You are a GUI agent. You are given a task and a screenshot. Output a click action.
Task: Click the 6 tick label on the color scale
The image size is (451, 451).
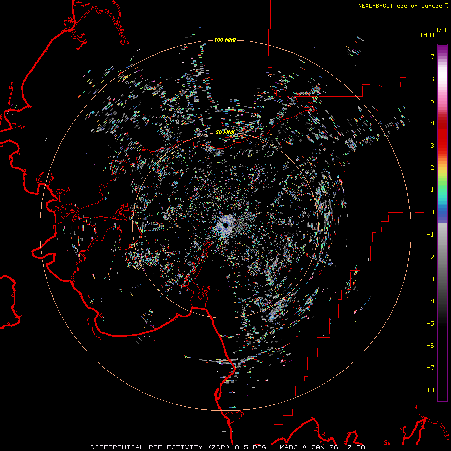pyautogui.click(x=432, y=79)
